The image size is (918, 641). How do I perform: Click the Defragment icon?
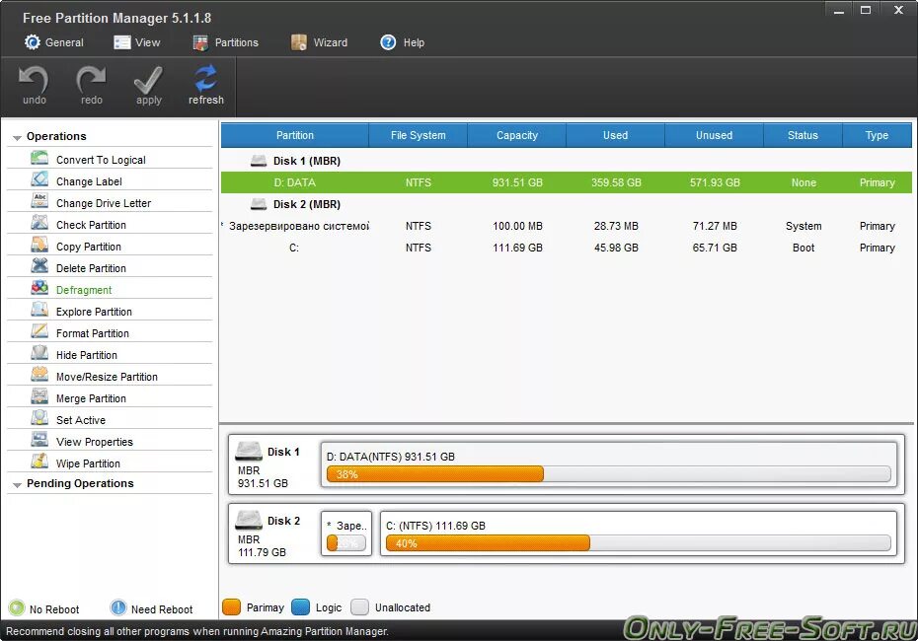[39, 288]
